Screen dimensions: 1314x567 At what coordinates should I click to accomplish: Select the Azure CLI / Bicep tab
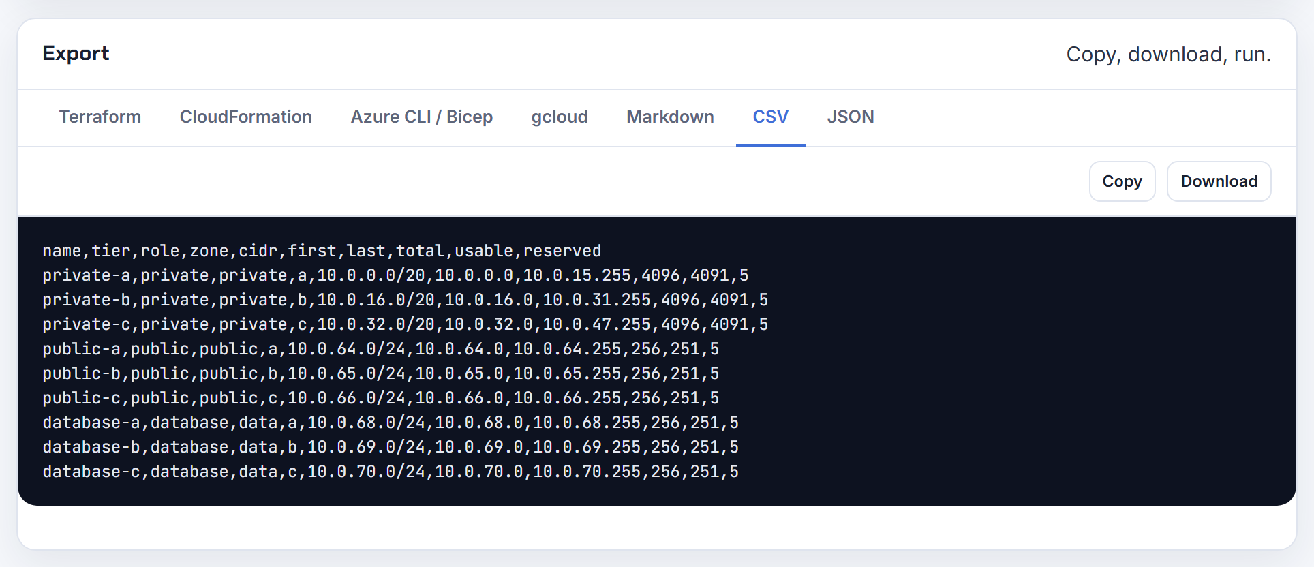422,117
